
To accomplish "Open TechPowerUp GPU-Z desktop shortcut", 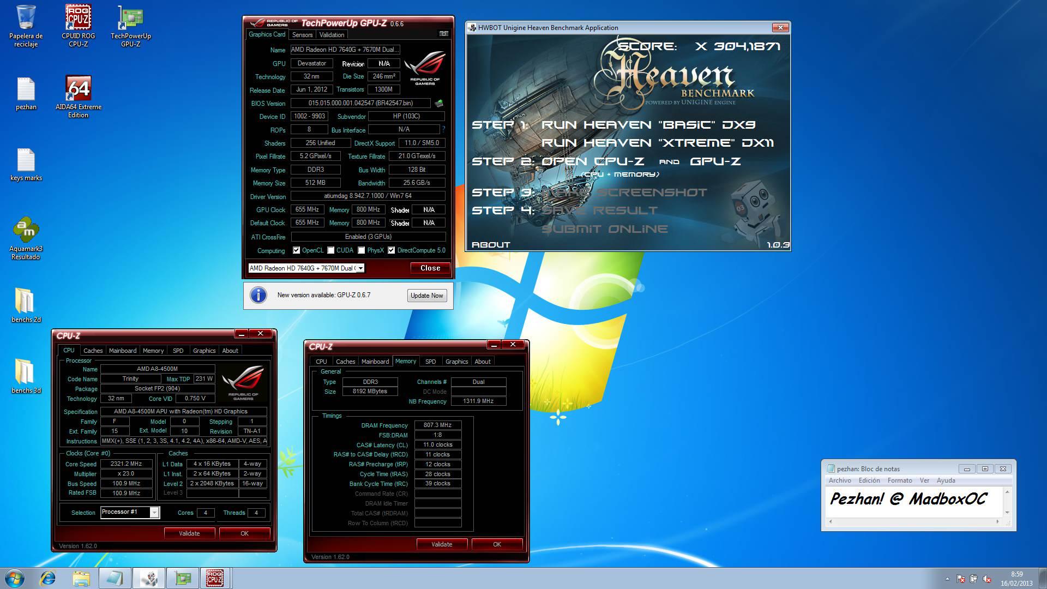I will [131, 26].
